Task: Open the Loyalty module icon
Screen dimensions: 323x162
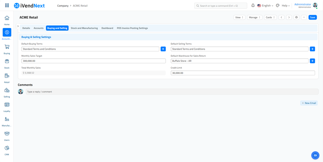Action: (x=7, y=105)
